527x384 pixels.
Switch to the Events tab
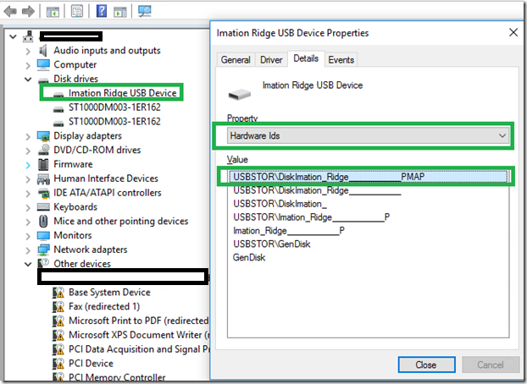click(x=341, y=60)
